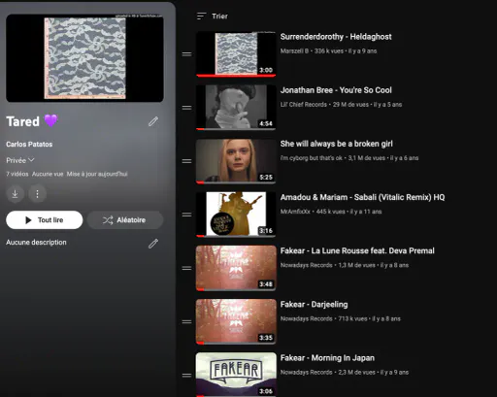Expand the Privée visibility dropdown
Screen dimensions: 497x397
click(20, 160)
